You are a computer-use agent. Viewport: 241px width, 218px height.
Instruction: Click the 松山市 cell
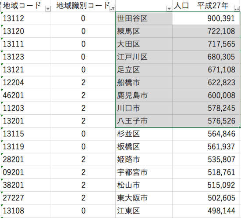pyautogui.click(x=144, y=185)
